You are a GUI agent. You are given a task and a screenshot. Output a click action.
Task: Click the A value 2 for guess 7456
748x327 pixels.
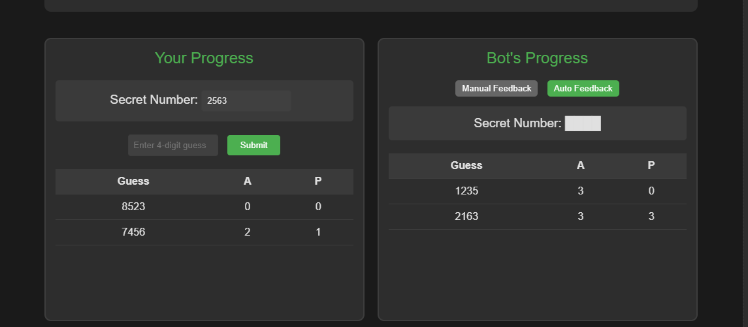(248, 232)
